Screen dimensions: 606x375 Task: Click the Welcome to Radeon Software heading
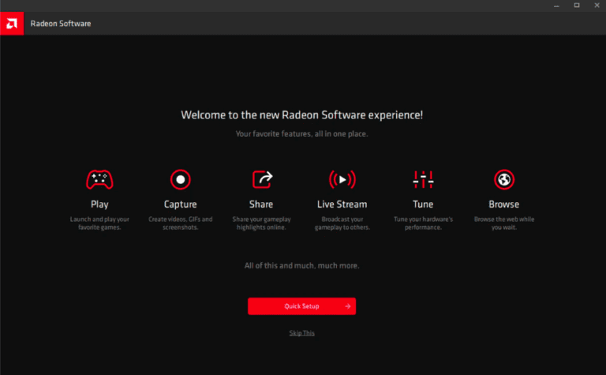tap(302, 115)
